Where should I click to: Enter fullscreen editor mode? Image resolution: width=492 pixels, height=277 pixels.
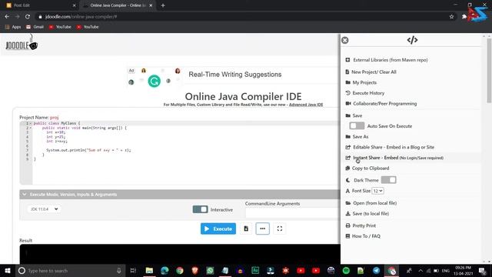(280, 229)
